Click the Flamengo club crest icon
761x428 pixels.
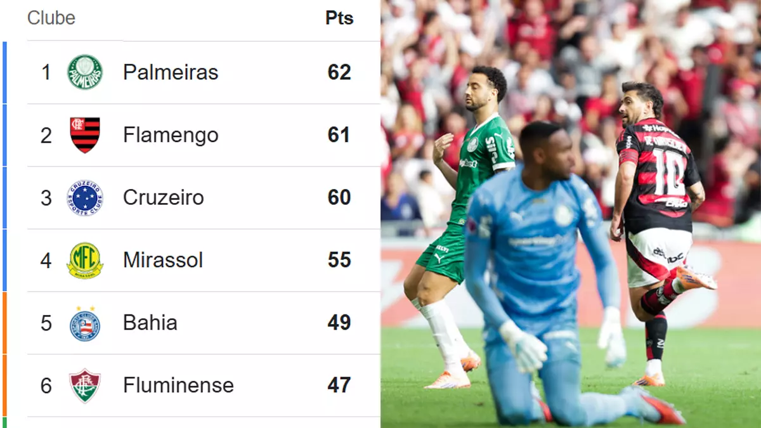click(x=85, y=135)
